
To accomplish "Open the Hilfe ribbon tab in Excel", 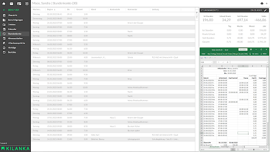I will (x=246, y=54).
